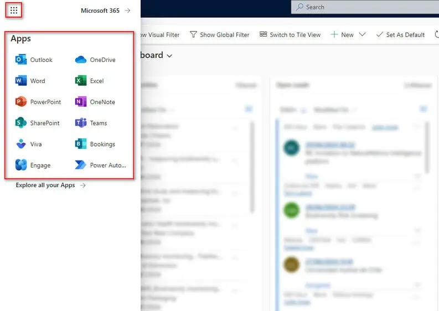The image size is (439, 311).
Task: Click the arrow next to Microsoft 365
Action: [128, 11]
